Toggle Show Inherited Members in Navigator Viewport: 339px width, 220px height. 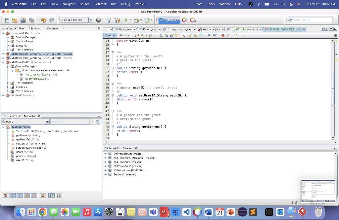tap(5, 195)
